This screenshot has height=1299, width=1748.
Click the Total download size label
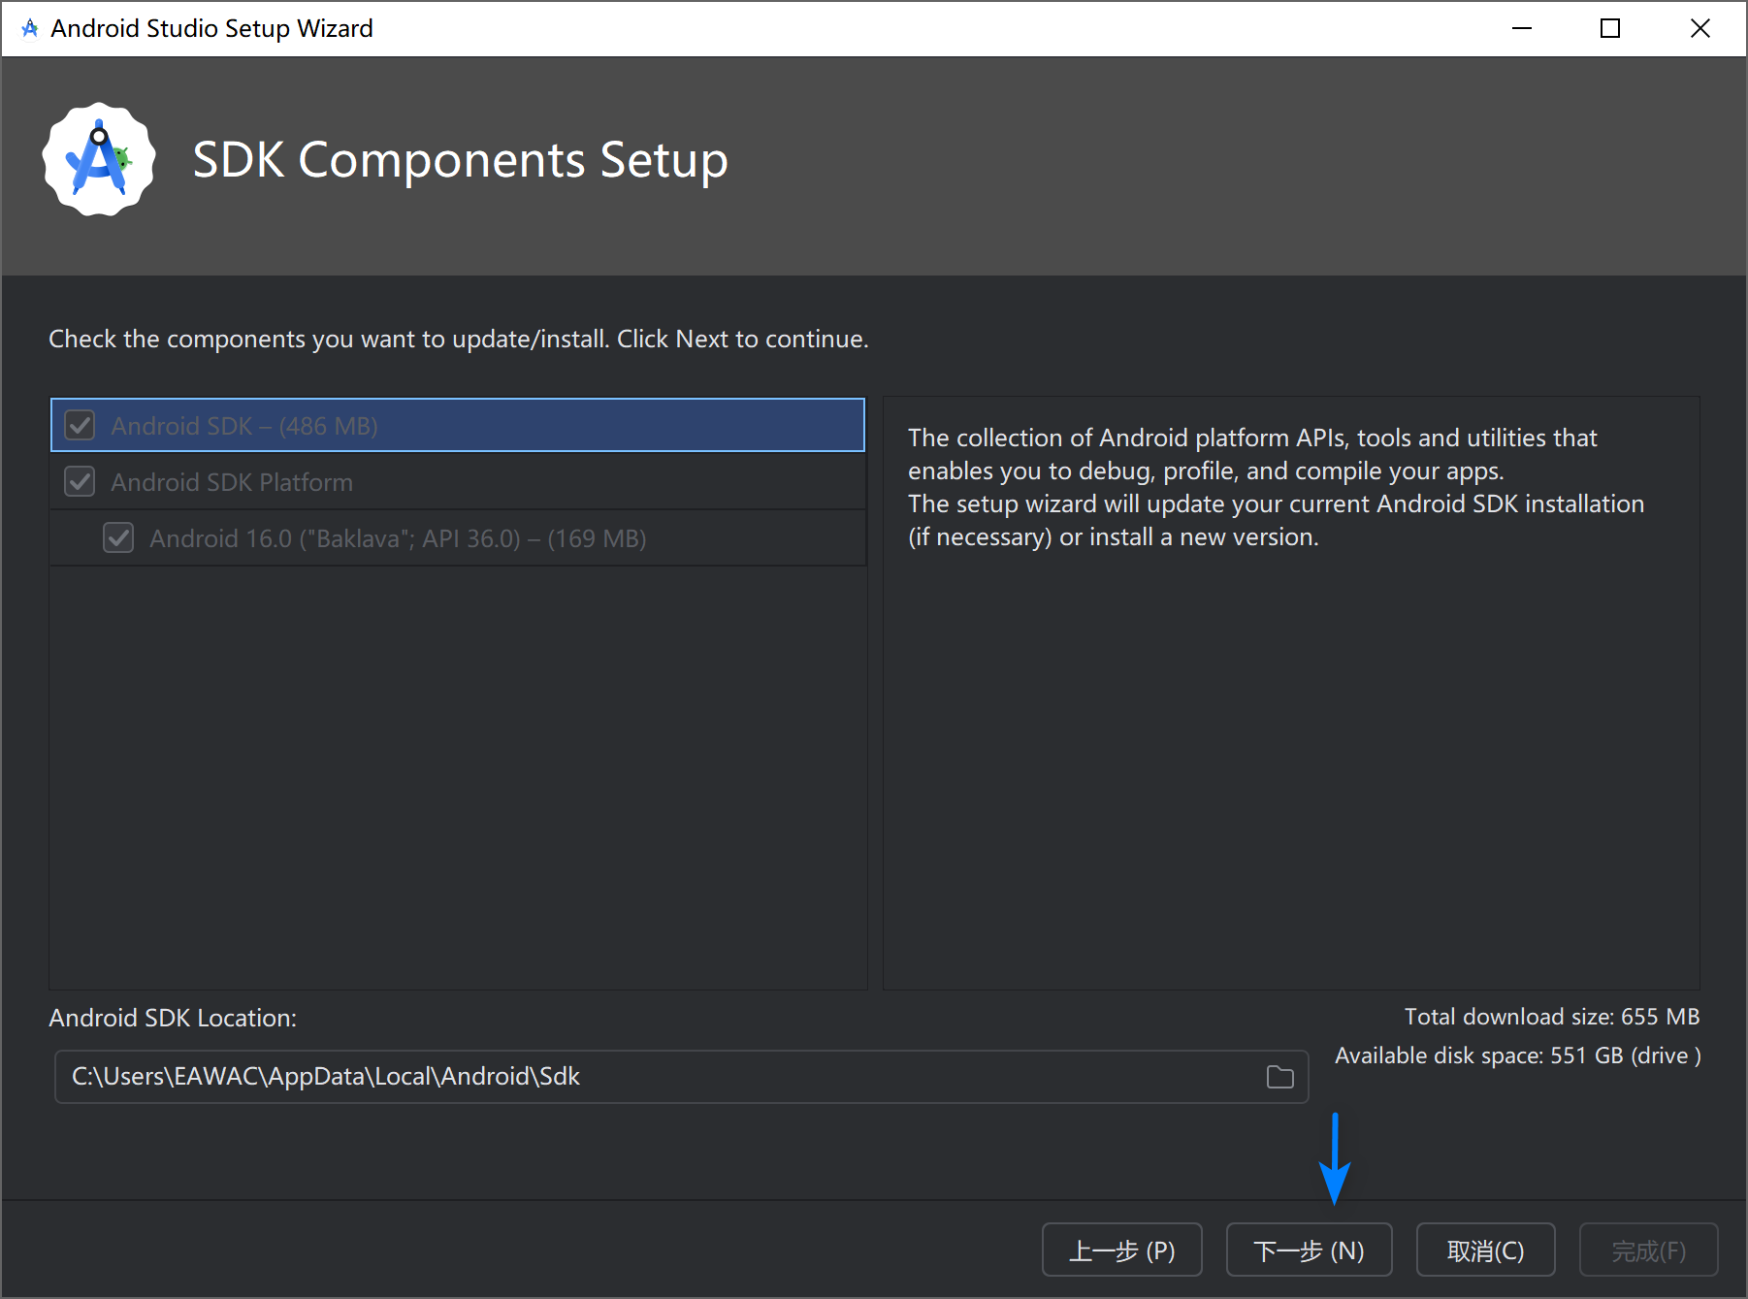pos(1551,1017)
